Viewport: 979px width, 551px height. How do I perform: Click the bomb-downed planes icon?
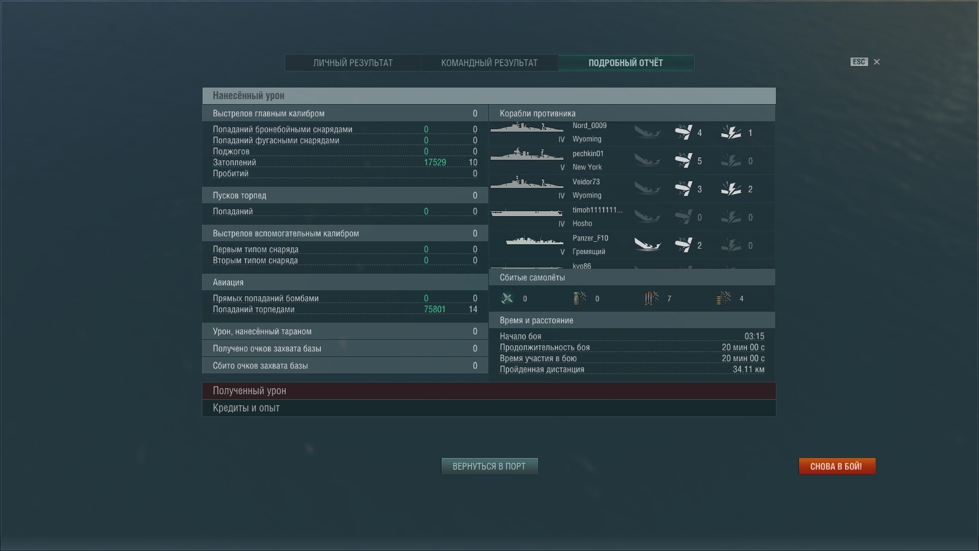[x=579, y=298]
